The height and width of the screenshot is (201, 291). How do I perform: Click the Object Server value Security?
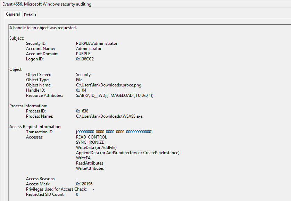coord(83,75)
